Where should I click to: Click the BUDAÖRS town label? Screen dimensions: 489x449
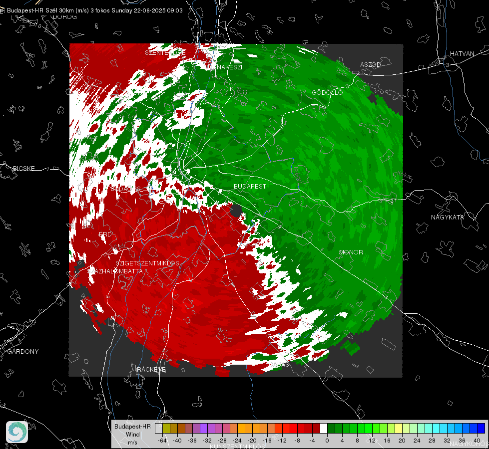(126, 189)
